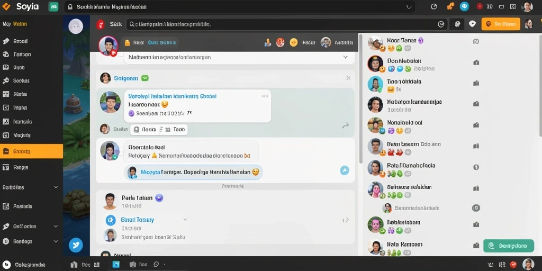Expand the collapsed message with the chevron

coord(345,57)
